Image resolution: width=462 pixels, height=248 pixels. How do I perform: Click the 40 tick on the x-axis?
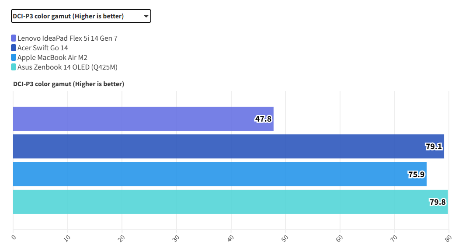tap(230, 238)
